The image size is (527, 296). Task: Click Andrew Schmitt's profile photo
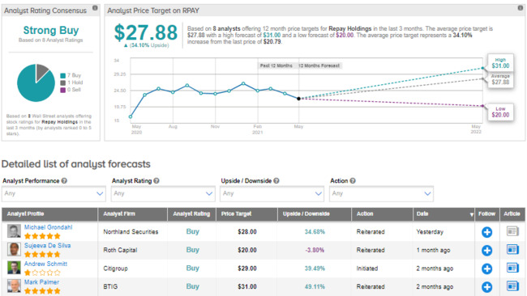14,268
